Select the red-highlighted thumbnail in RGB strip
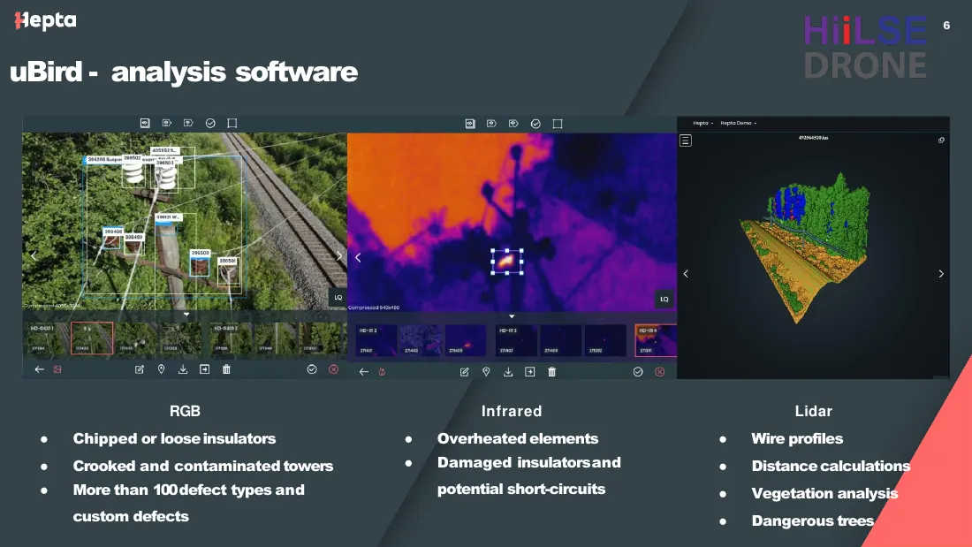Image resolution: width=972 pixels, height=547 pixels. tap(92, 338)
